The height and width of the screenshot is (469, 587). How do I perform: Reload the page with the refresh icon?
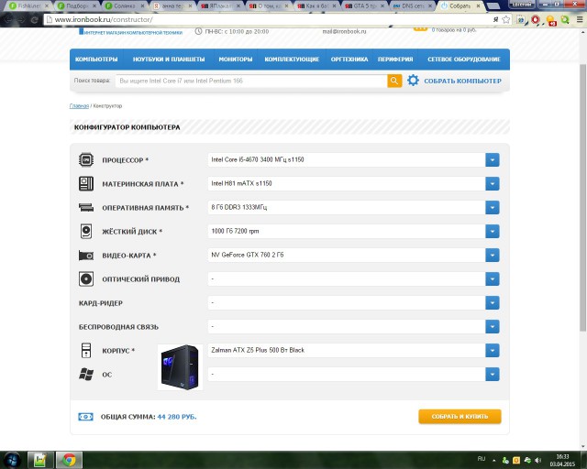coord(34,19)
